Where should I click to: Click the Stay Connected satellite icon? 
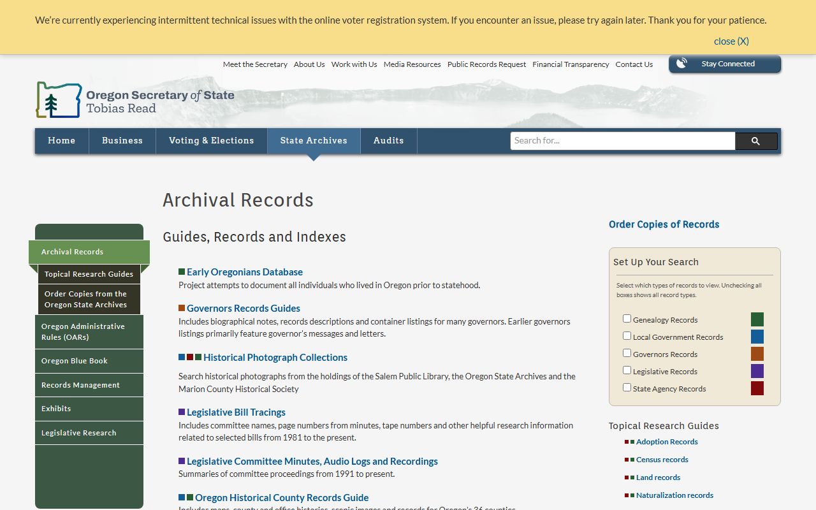coord(681,64)
